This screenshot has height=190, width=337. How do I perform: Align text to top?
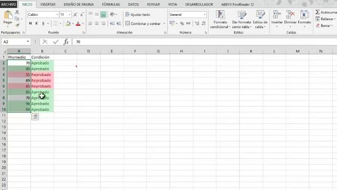click(x=91, y=14)
